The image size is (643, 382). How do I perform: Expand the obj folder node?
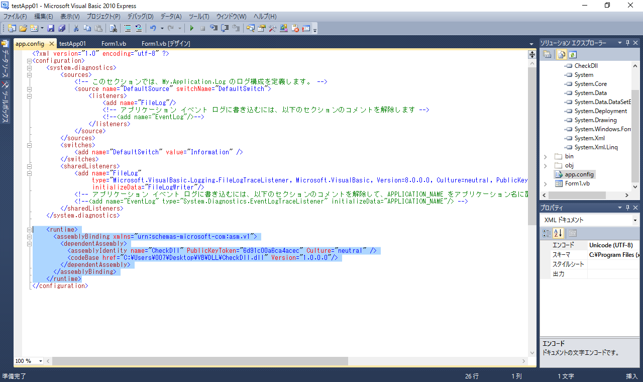click(546, 165)
